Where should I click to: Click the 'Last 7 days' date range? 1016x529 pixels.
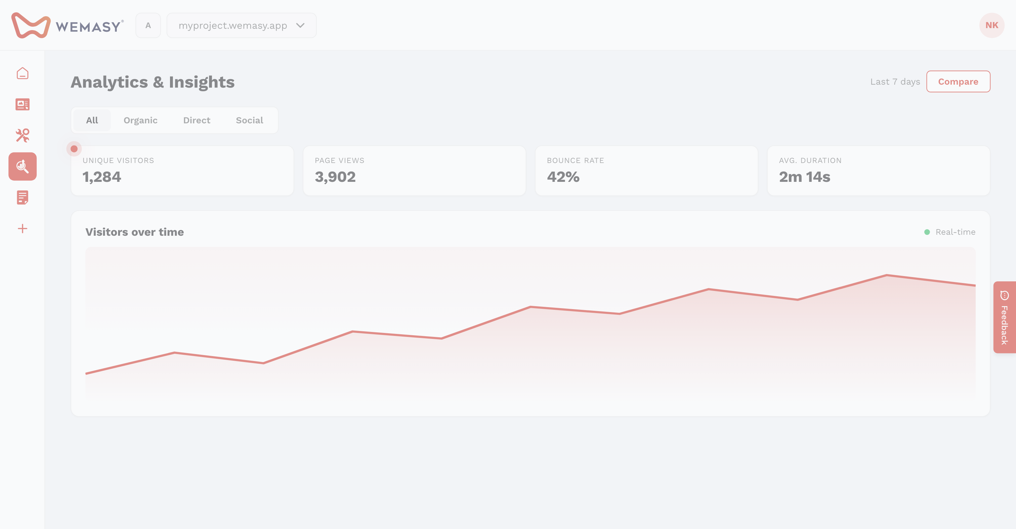(x=895, y=82)
